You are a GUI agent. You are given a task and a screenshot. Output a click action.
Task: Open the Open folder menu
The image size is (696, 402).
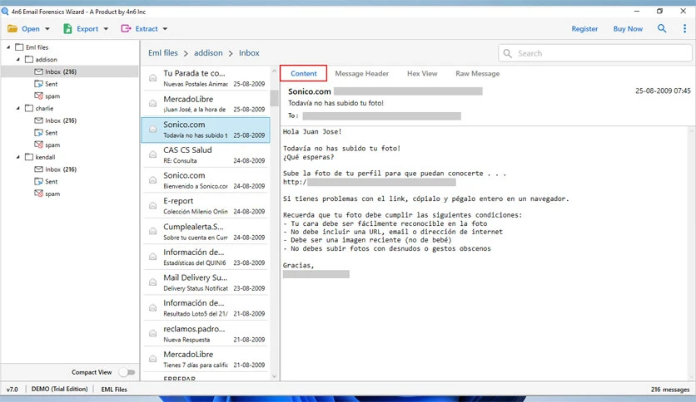(x=24, y=29)
